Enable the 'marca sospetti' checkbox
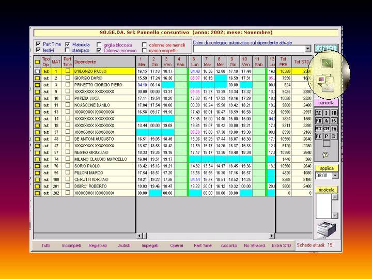 tap(144, 51)
